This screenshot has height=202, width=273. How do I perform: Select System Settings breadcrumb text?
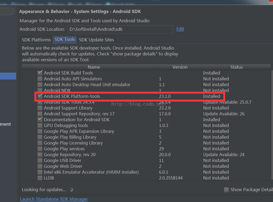pos(91,11)
